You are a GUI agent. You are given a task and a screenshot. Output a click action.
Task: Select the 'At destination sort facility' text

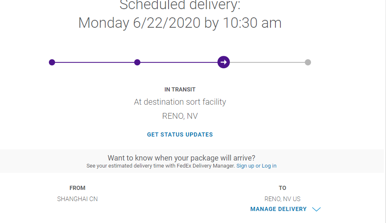[x=180, y=102]
